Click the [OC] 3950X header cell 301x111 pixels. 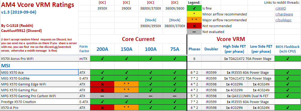(102, 9)
